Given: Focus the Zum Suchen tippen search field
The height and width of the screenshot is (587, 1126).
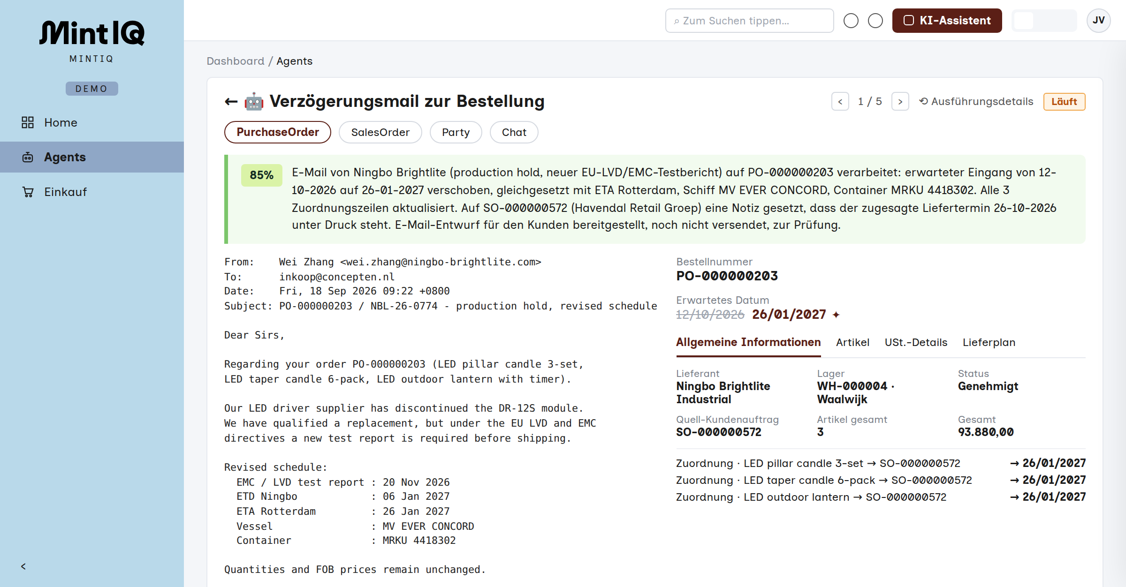Looking at the screenshot, I should [x=749, y=21].
